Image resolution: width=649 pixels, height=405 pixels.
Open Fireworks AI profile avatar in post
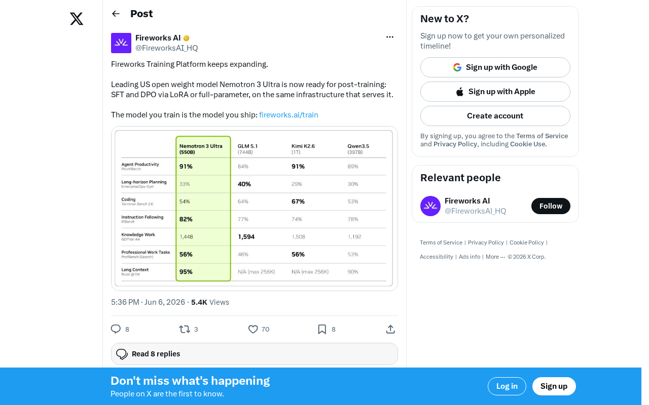[121, 43]
